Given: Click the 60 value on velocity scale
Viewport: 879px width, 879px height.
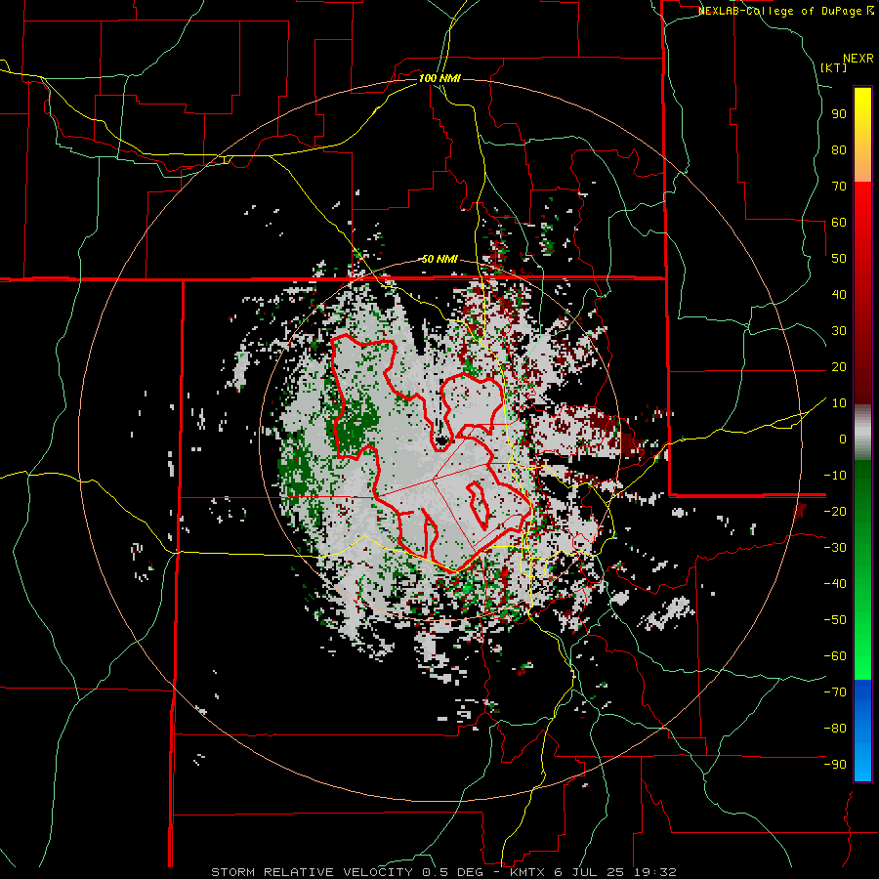Looking at the screenshot, I should coord(839,222).
